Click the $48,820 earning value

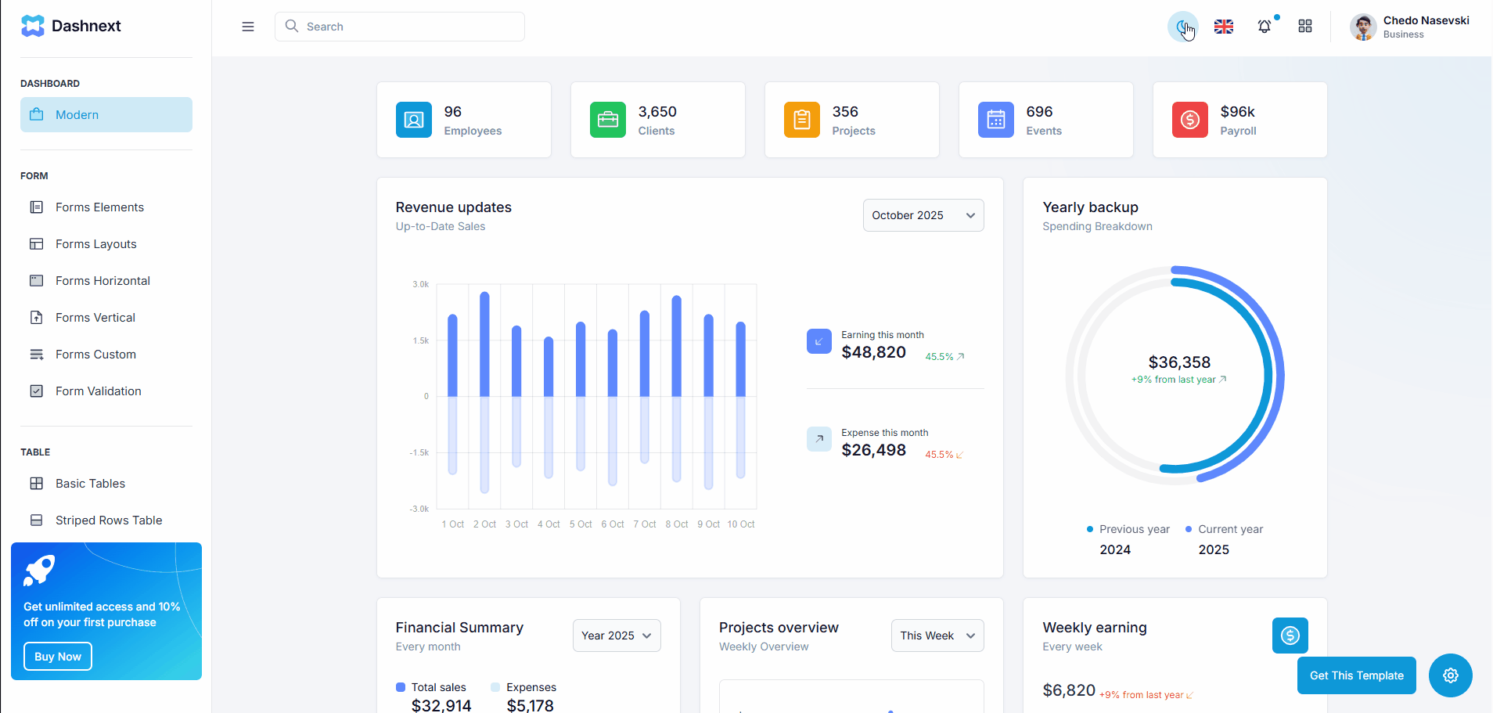(873, 352)
